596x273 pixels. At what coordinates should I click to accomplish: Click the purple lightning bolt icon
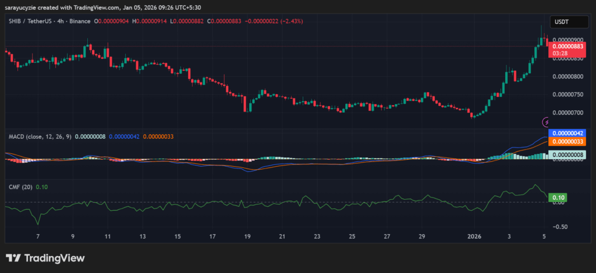(x=546, y=122)
